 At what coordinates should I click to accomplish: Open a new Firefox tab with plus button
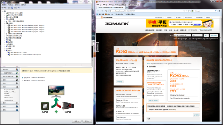(127, 7)
